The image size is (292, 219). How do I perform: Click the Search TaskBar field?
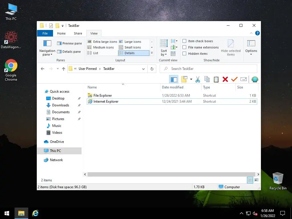tap(208, 69)
